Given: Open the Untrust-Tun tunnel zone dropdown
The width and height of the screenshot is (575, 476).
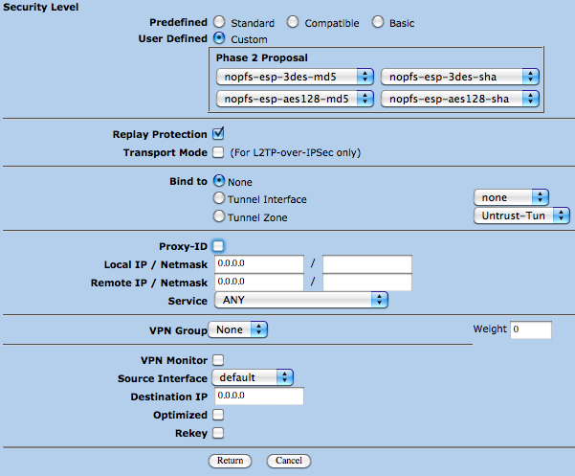Looking at the screenshot, I should click(521, 215).
